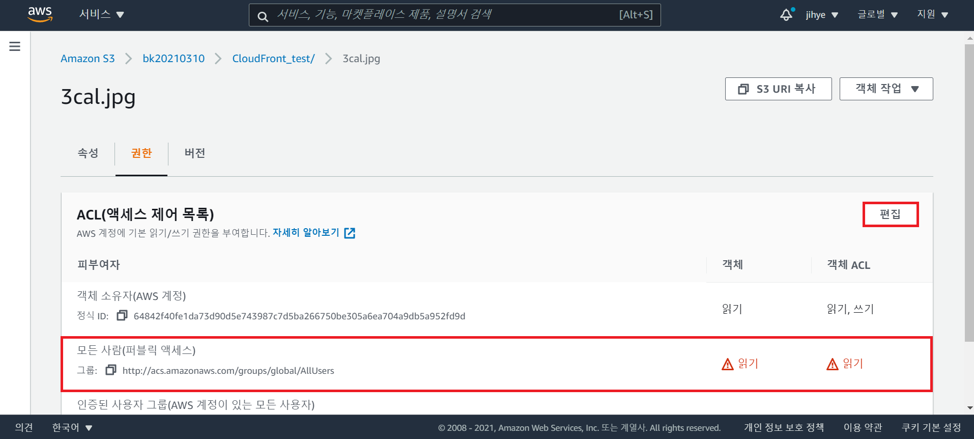Click canonical ID 64842f40fe1da... text

coord(299,316)
